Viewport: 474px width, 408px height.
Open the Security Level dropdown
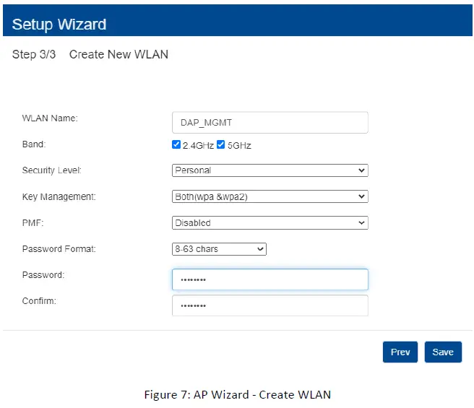click(x=270, y=170)
